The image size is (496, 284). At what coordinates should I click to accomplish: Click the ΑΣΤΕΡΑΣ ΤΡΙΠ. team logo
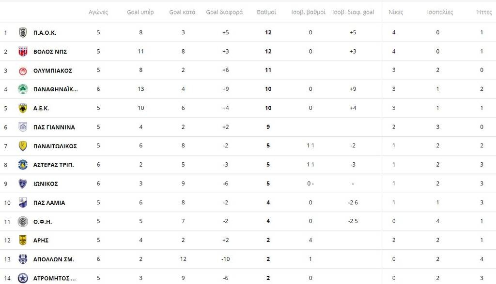click(22, 165)
